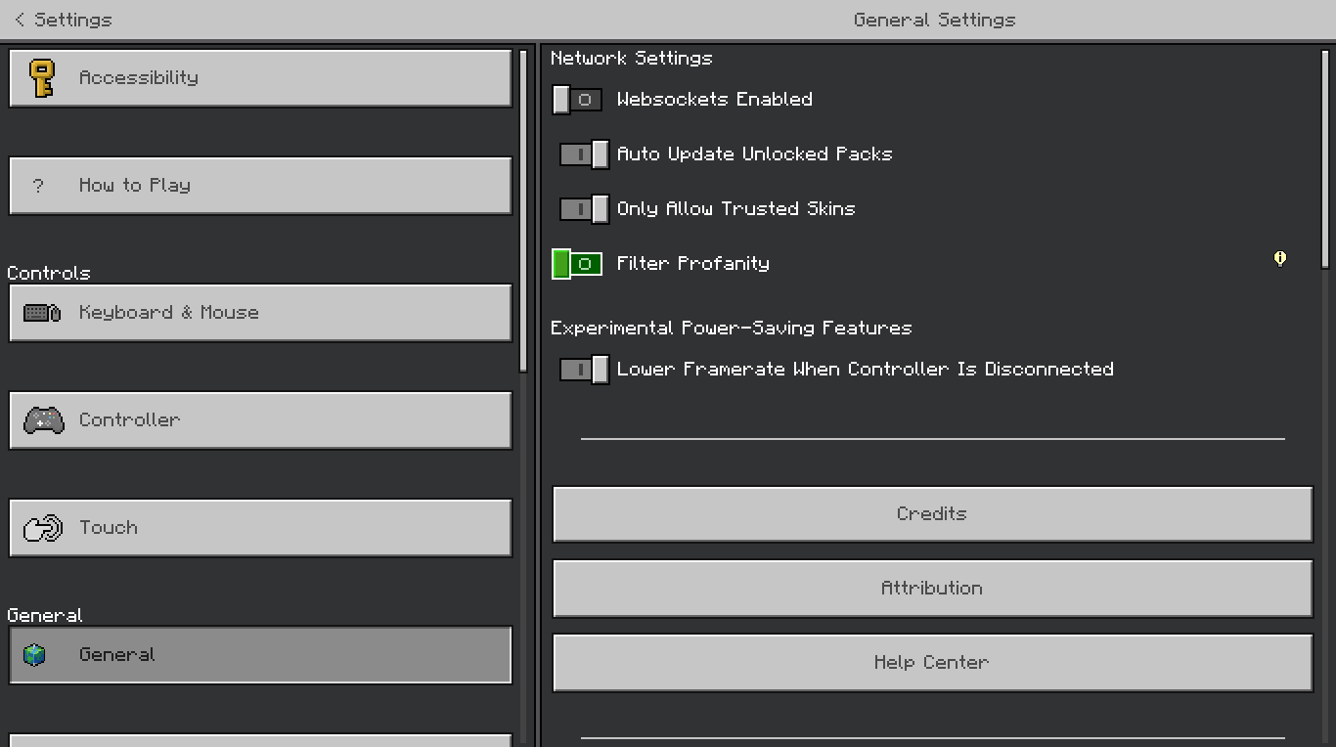Open the Credits button

point(932,514)
